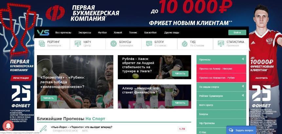Open the Статистика chart icon
The width and height of the screenshot is (282, 134).
coord(221,44)
